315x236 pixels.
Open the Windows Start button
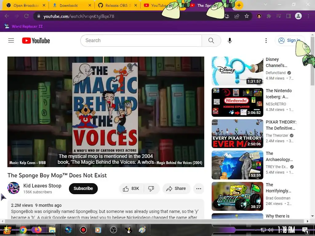pos(7,230)
